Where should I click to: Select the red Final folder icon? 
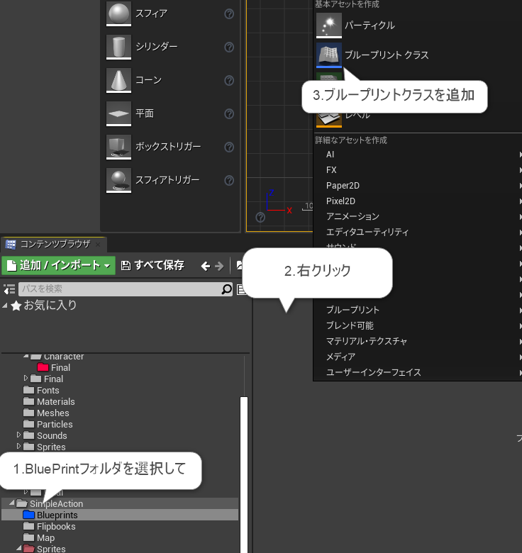[x=43, y=367]
